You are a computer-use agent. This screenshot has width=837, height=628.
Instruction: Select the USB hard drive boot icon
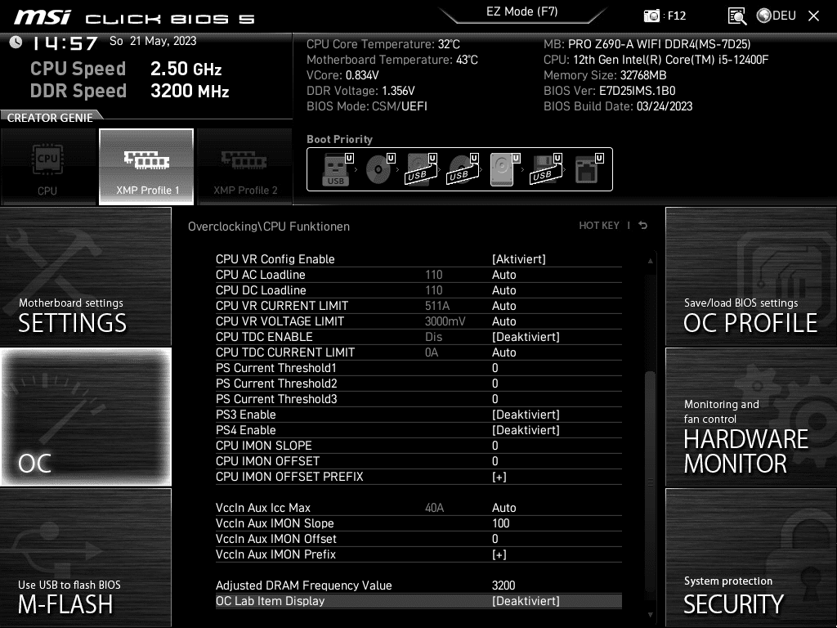point(421,169)
